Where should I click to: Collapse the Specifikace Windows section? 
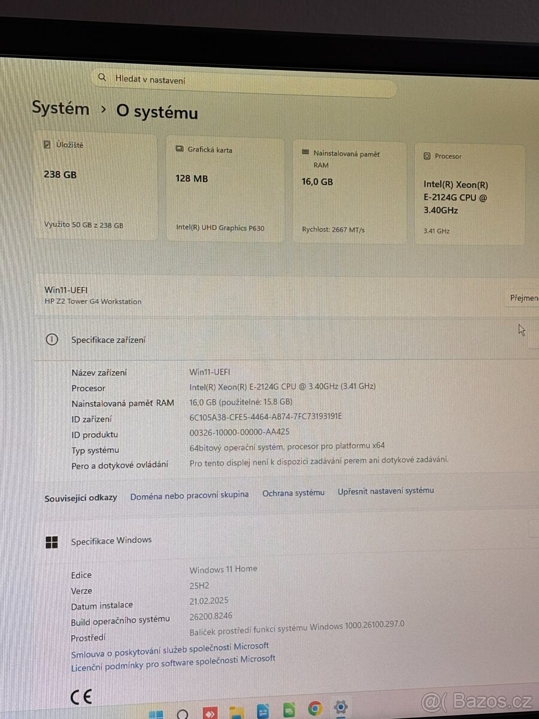point(111,540)
